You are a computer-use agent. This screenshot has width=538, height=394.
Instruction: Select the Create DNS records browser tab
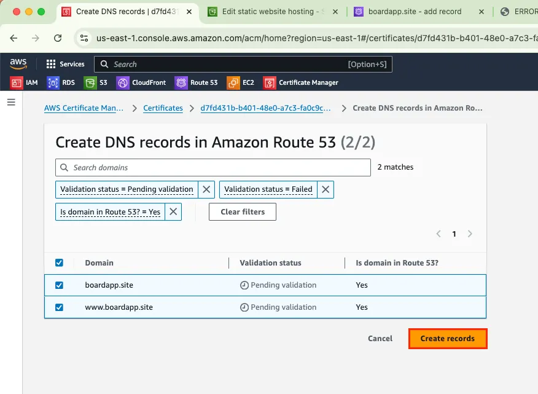click(x=127, y=12)
